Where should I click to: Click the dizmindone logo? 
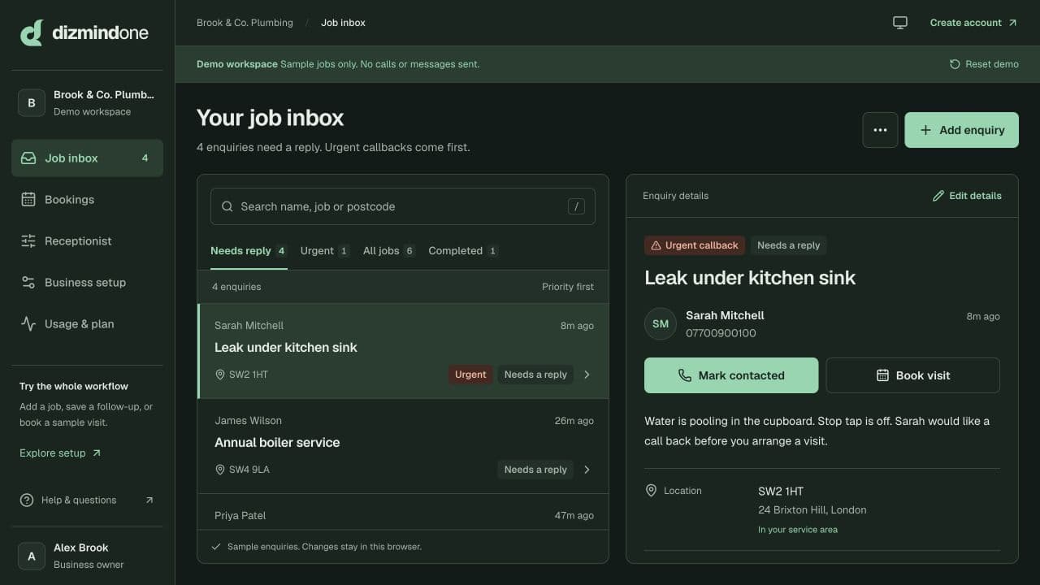[84, 33]
